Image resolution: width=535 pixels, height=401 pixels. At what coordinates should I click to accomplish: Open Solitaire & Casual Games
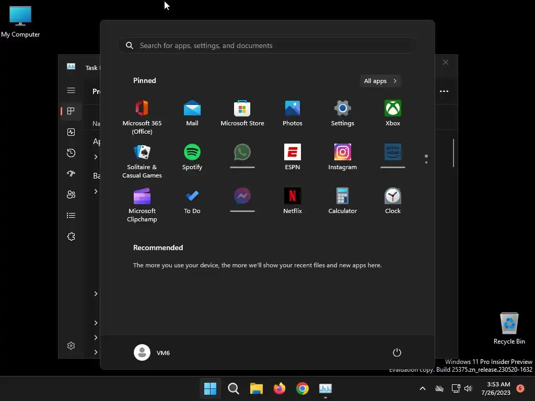pos(142,161)
